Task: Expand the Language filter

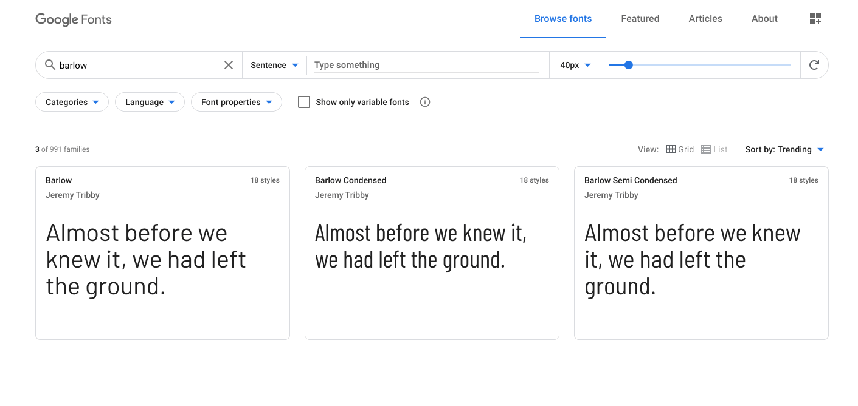Action: click(x=150, y=102)
